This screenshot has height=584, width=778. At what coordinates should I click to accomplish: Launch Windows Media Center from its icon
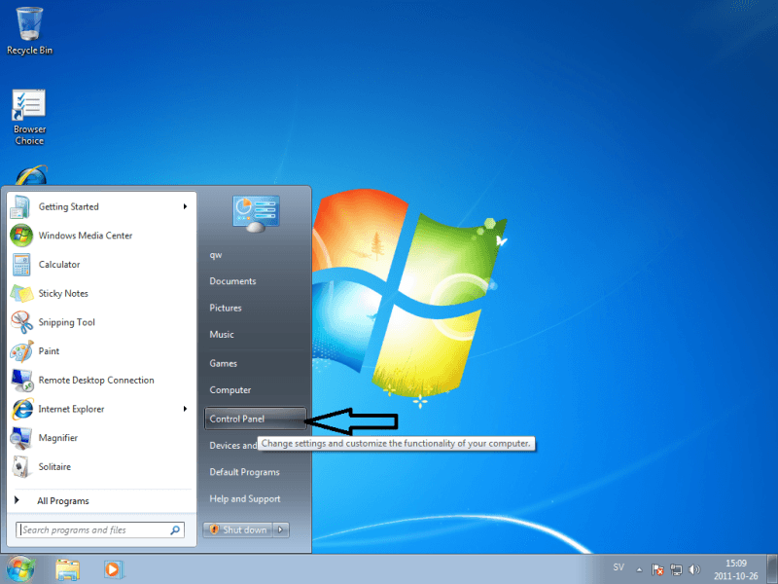point(20,236)
